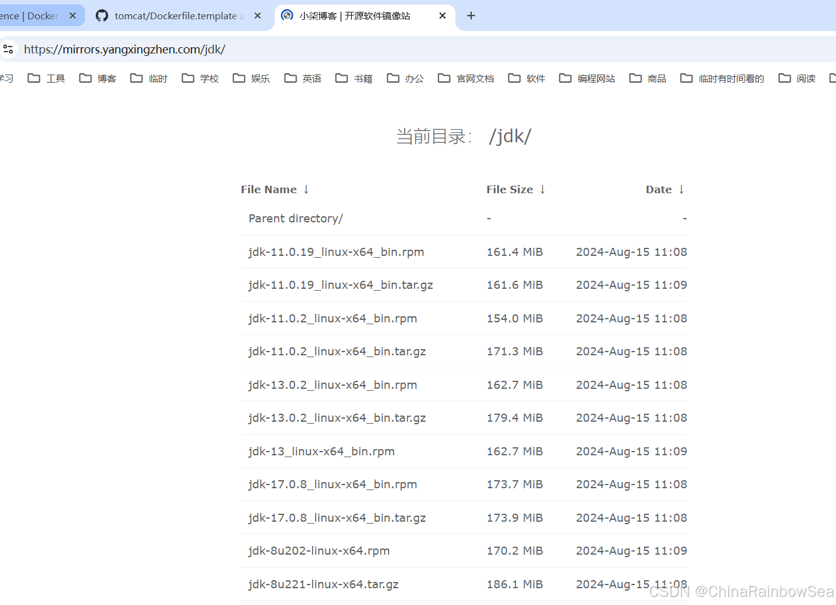Close the 小柒博客 tab
Screen dimensions: 836x605
(x=442, y=16)
